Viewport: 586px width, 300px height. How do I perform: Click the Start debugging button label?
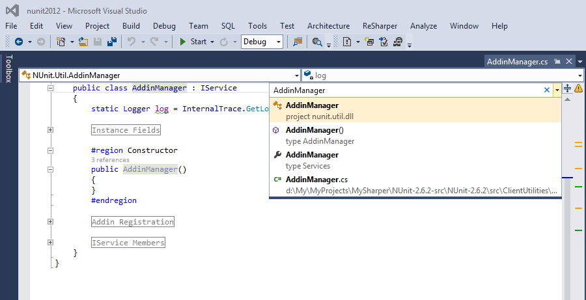(x=199, y=42)
